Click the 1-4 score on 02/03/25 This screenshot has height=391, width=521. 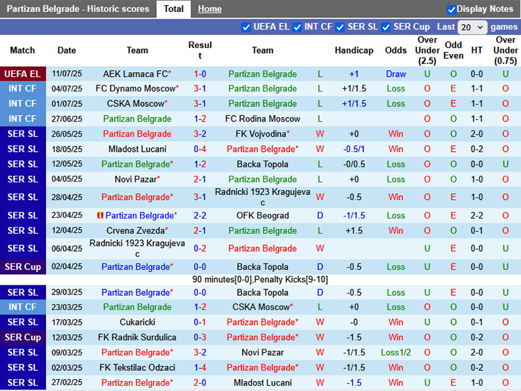[200, 368]
